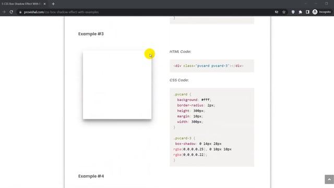Click the Example #4 heading
Image resolution: width=334 pixels, height=188 pixels.
pyautogui.click(x=91, y=177)
